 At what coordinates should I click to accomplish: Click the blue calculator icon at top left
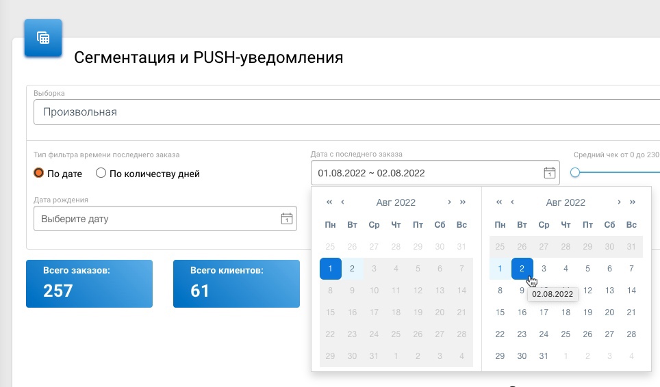coord(43,38)
